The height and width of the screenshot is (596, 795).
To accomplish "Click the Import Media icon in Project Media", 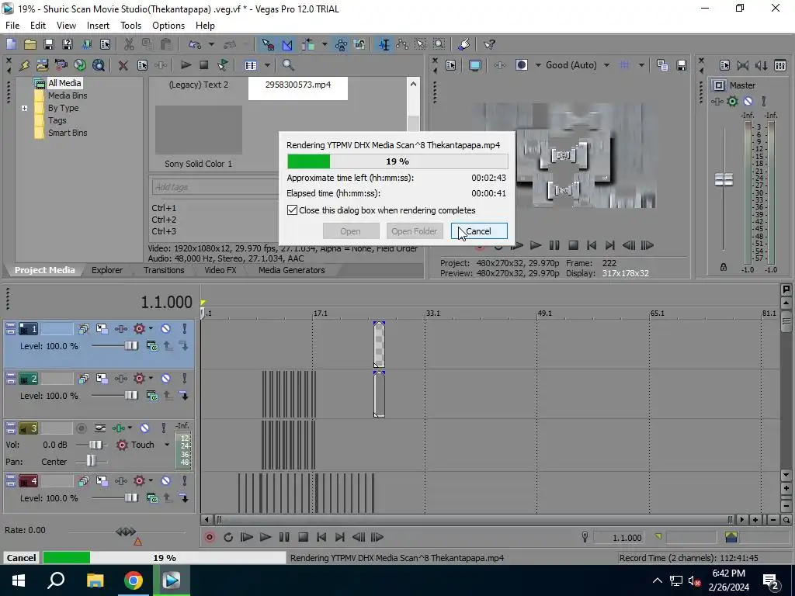I will click(42, 65).
